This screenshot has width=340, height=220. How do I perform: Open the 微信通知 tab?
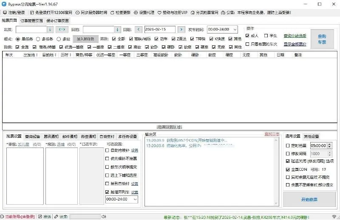coord(88,136)
